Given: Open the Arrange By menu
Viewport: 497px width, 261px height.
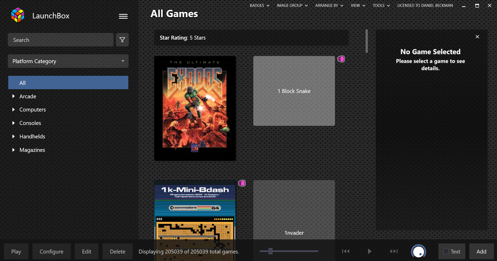Looking at the screenshot, I should point(329,5).
